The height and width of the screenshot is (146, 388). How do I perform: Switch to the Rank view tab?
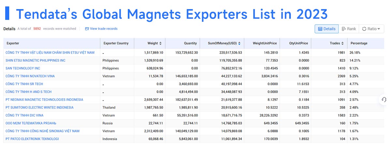(349, 29)
